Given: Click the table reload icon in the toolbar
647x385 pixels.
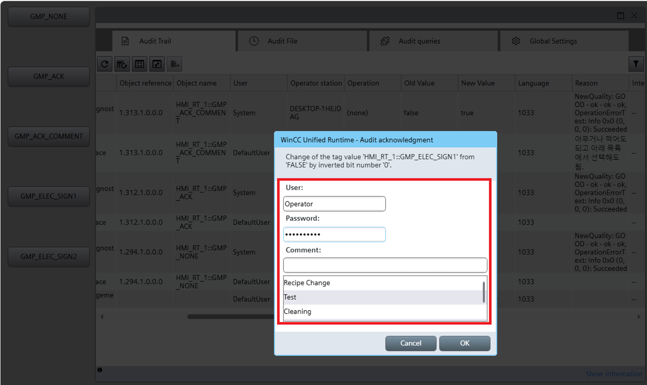Looking at the screenshot, I should pos(122,64).
